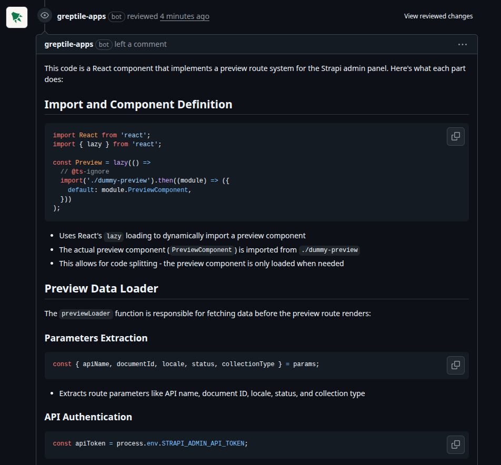Screen dimensions: 501x465
Task: Click the bot badge in the comment header
Action: pyautogui.click(x=103, y=44)
